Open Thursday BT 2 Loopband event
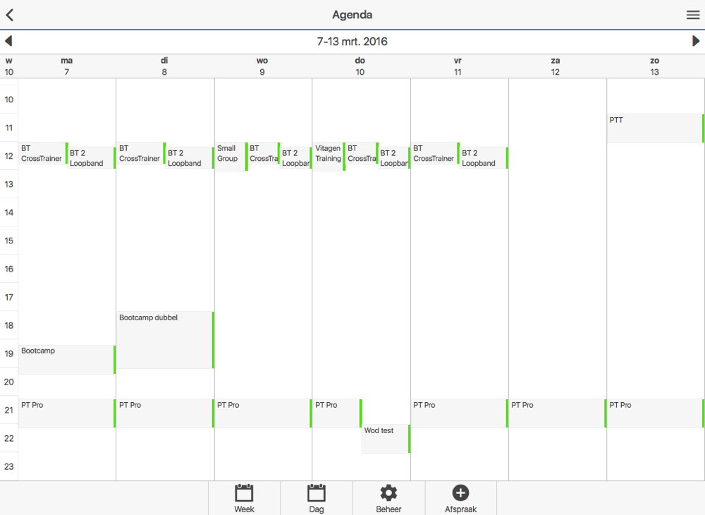705x515 pixels. tap(394, 158)
